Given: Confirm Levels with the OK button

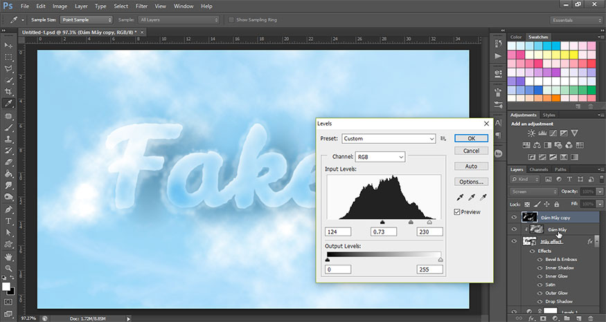Looking at the screenshot, I should click(x=472, y=138).
